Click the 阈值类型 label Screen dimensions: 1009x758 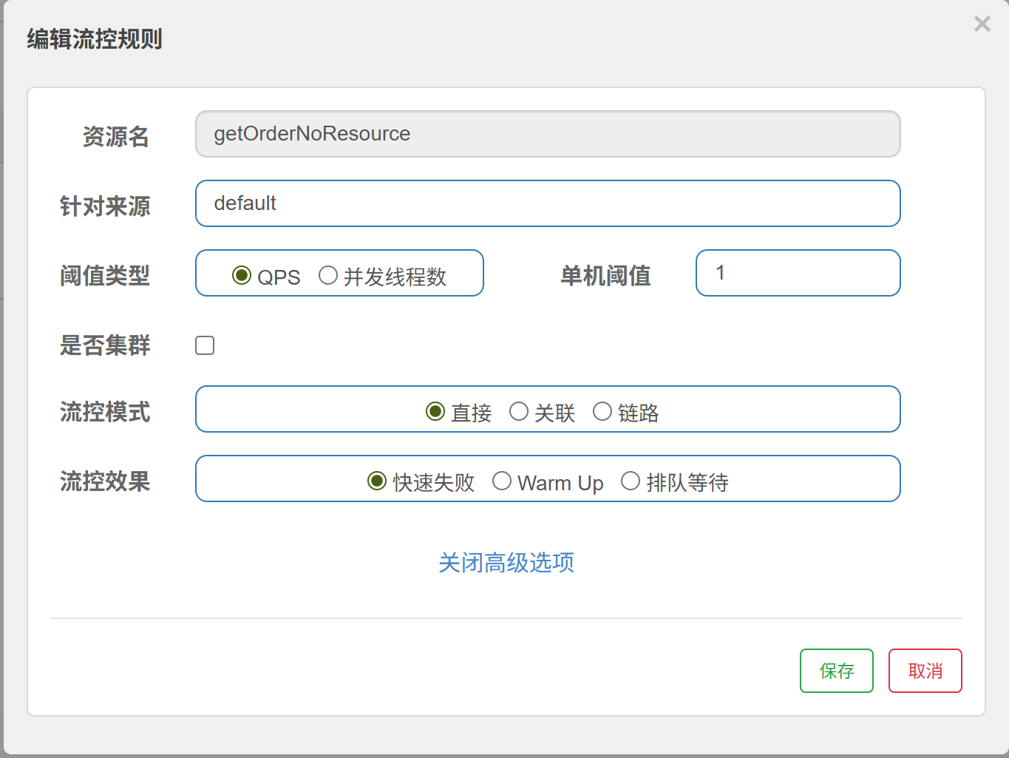tap(105, 276)
